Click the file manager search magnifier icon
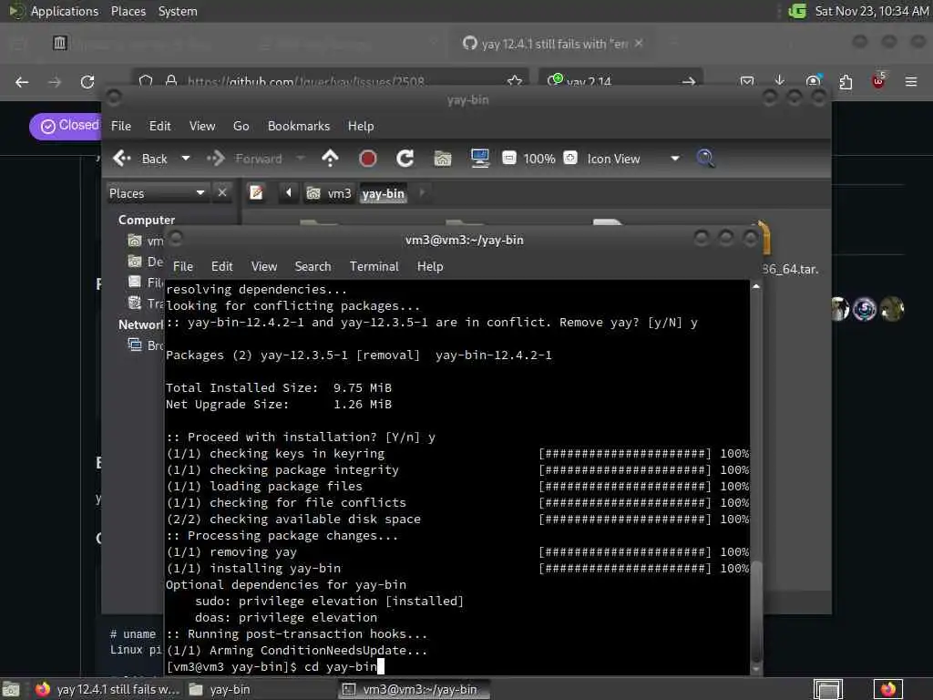This screenshot has width=933, height=700. click(706, 159)
